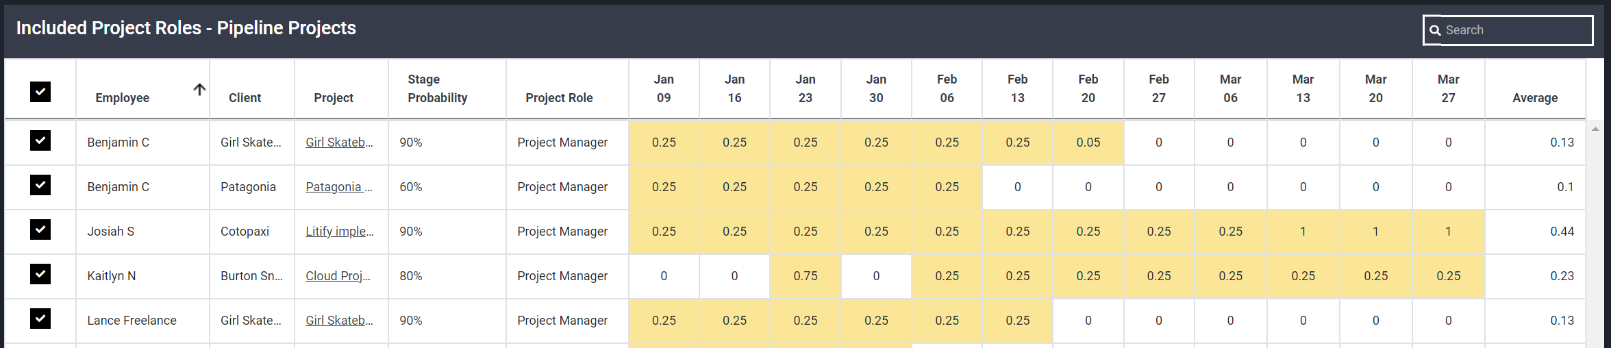Screen dimensions: 1611x348
Task: Click the 0.05 cell under Feb 20
Action: click(x=1088, y=142)
